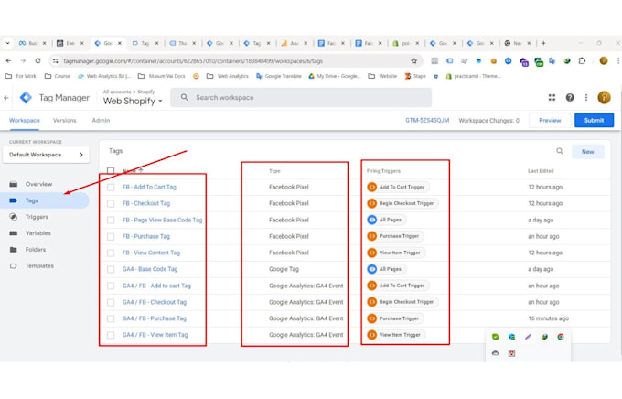The image size is (622, 399).
Task: Check the GA4 / FB - View Item Tag checkbox
Action: pyautogui.click(x=111, y=335)
